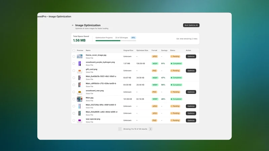Click the 1.56 MB total space saved
Screen dimensions: 269x151
click(79, 40)
